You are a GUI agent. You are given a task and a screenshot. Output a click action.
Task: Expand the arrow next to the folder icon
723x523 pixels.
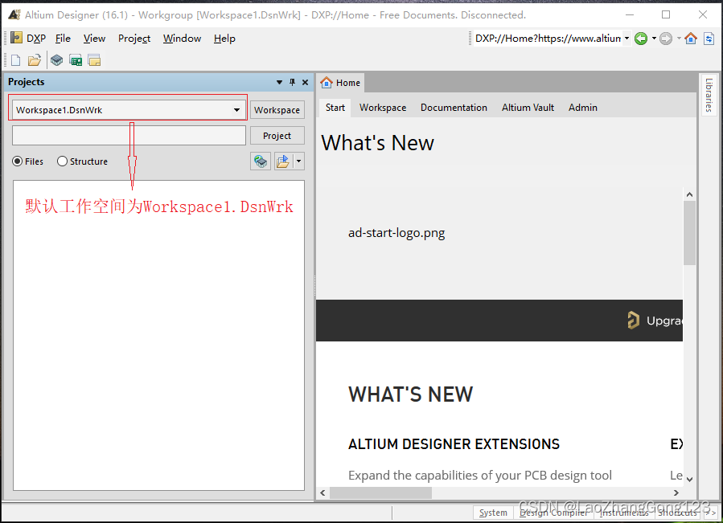tap(299, 161)
